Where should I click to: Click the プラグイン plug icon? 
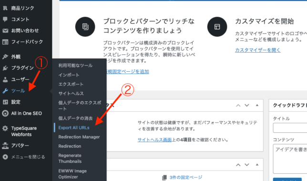[5, 68]
